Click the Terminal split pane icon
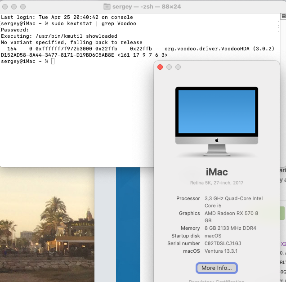Screen dimensions: 286x282 pos(283,17)
